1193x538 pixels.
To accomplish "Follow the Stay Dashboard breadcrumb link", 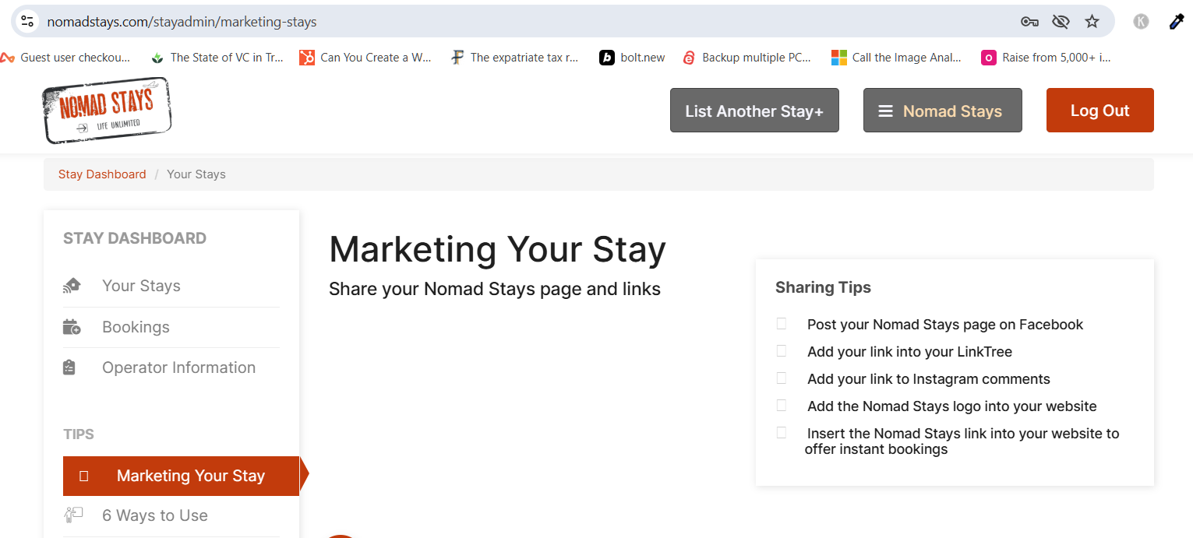I will click(x=102, y=174).
